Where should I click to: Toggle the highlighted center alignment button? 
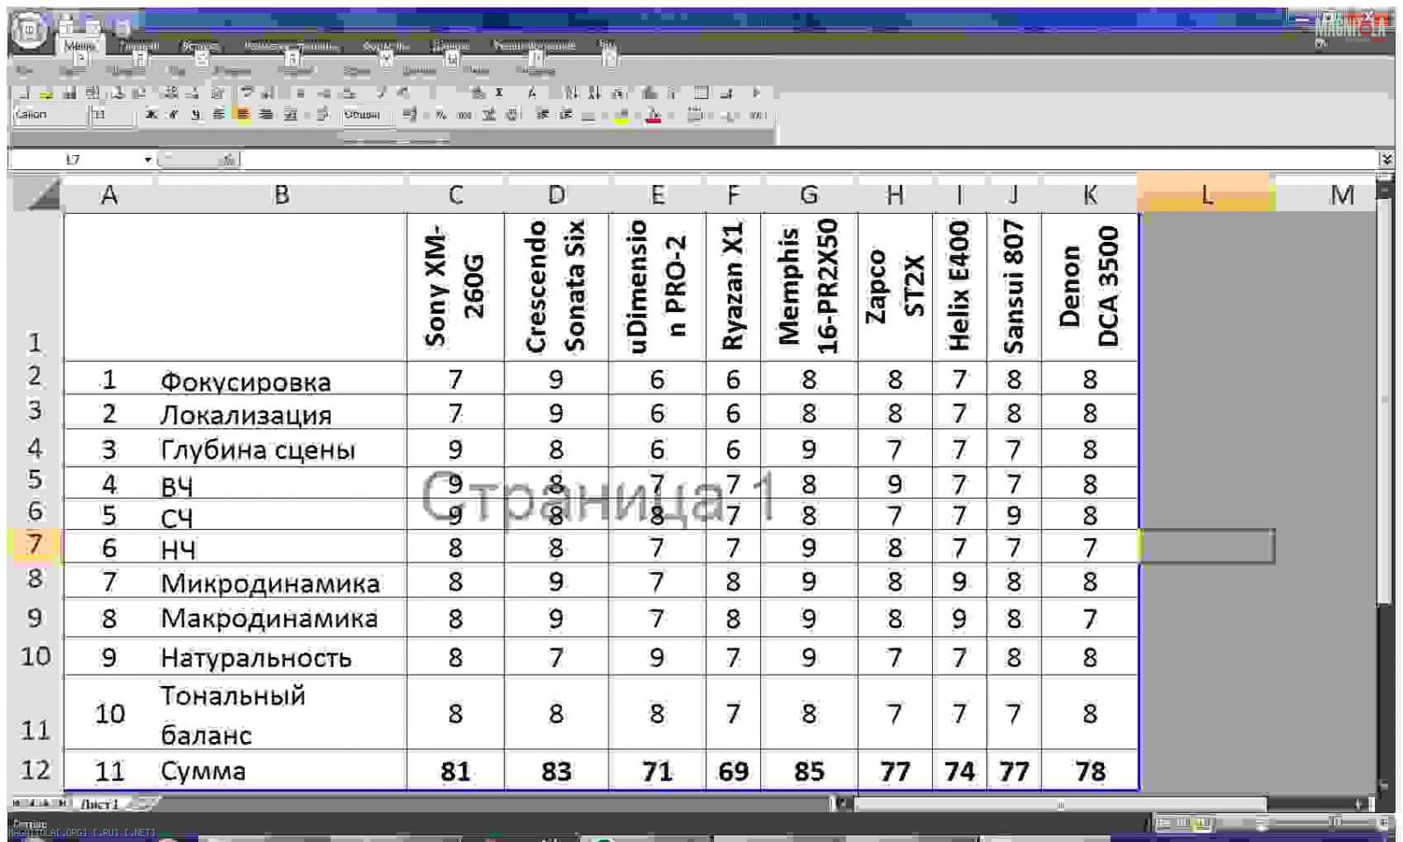coord(243,115)
